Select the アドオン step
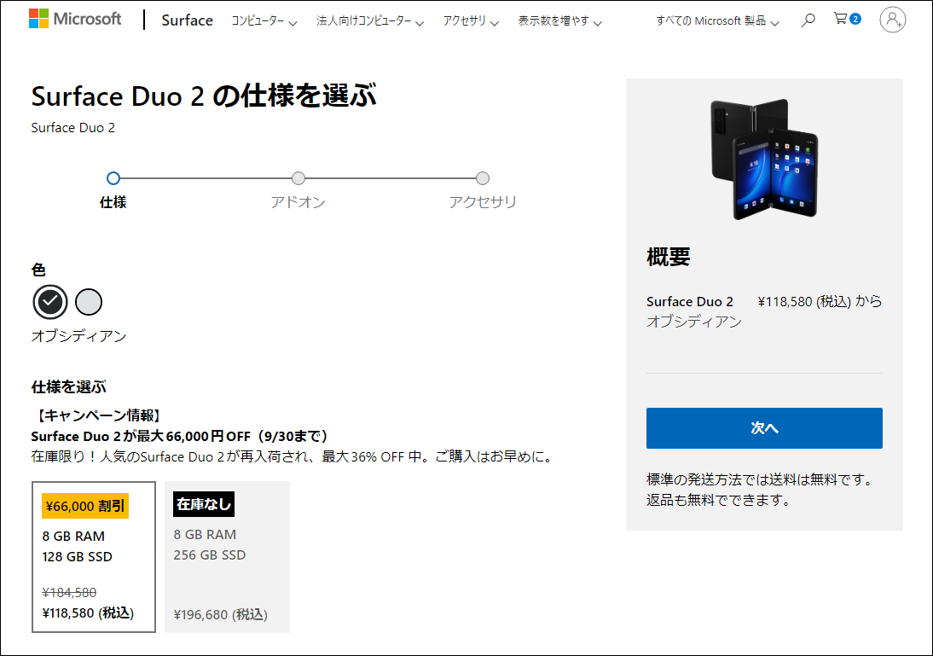The width and height of the screenshot is (933, 656). point(298,189)
